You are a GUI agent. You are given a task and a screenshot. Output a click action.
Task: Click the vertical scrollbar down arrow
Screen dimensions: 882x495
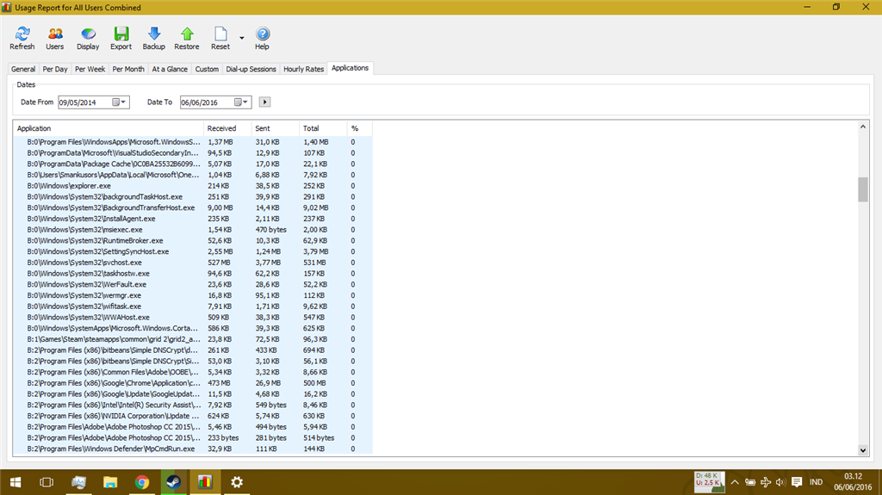863,449
